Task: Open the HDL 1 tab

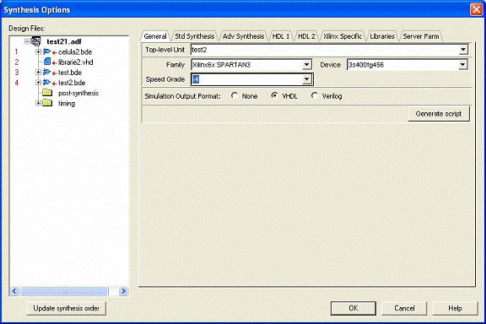Action: point(281,36)
